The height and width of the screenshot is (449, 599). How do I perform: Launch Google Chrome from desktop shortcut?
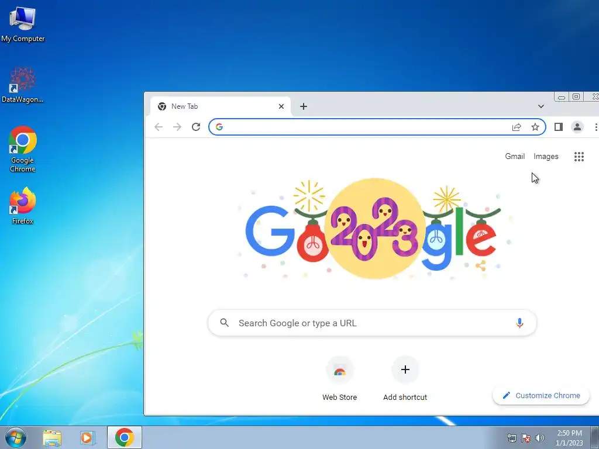click(23, 149)
